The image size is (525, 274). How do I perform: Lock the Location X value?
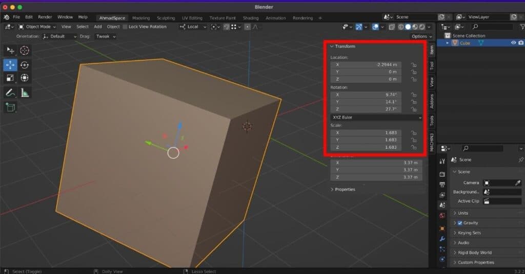[413, 65]
